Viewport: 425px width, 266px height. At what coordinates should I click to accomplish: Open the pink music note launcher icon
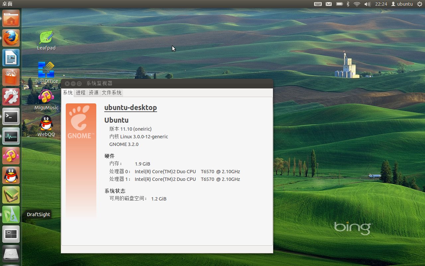point(11,156)
